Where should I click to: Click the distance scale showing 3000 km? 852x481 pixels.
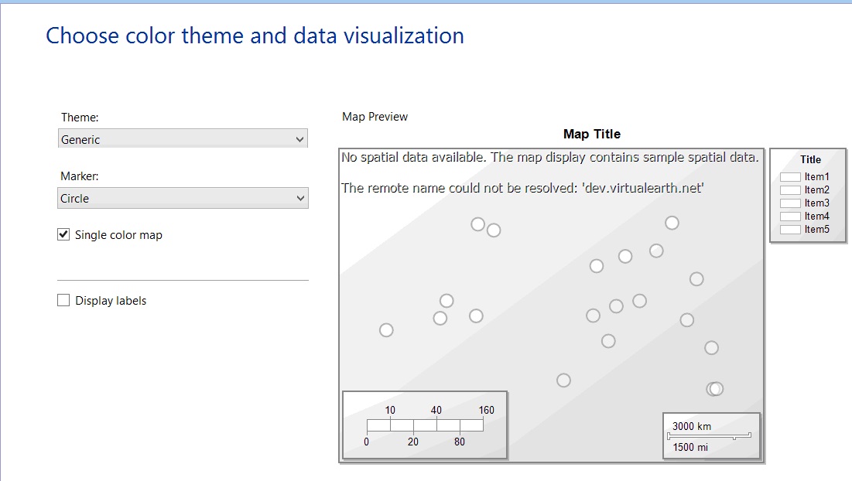click(x=710, y=436)
